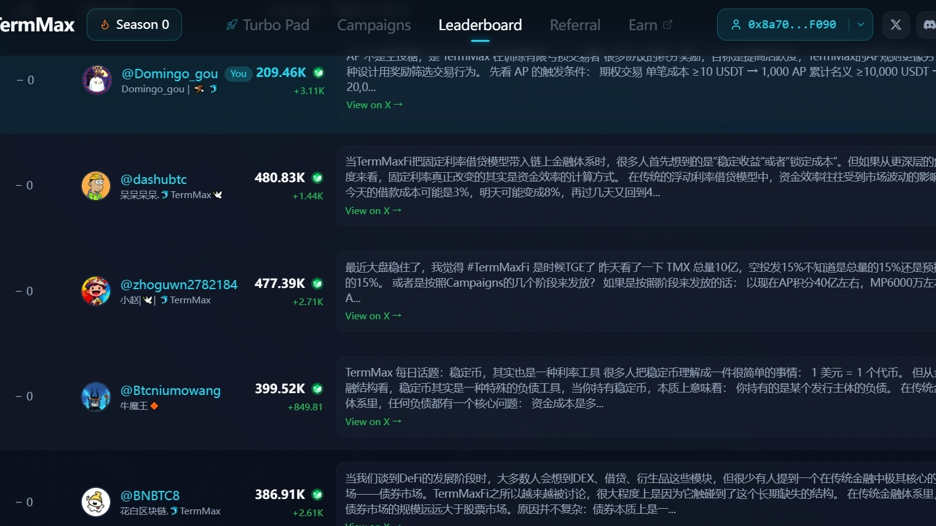Click the Btcniumowang post text

click(x=640, y=388)
